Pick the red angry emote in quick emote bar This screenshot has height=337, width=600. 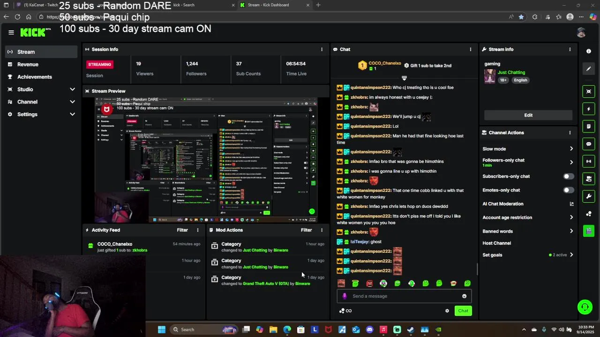click(369, 283)
